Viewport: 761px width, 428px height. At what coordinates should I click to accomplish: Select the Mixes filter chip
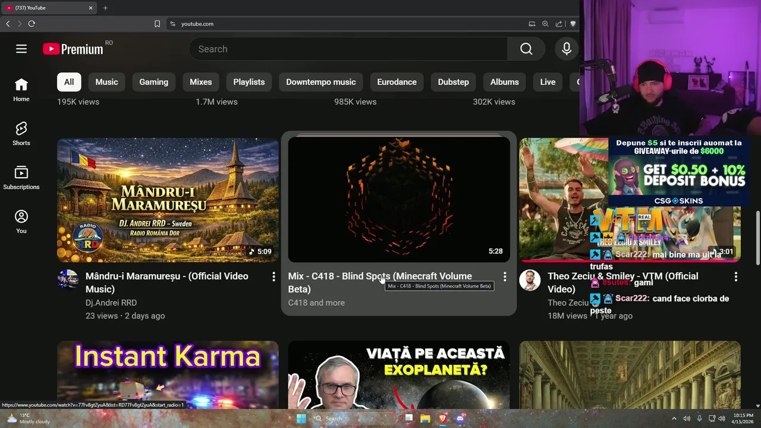pyautogui.click(x=201, y=82)
